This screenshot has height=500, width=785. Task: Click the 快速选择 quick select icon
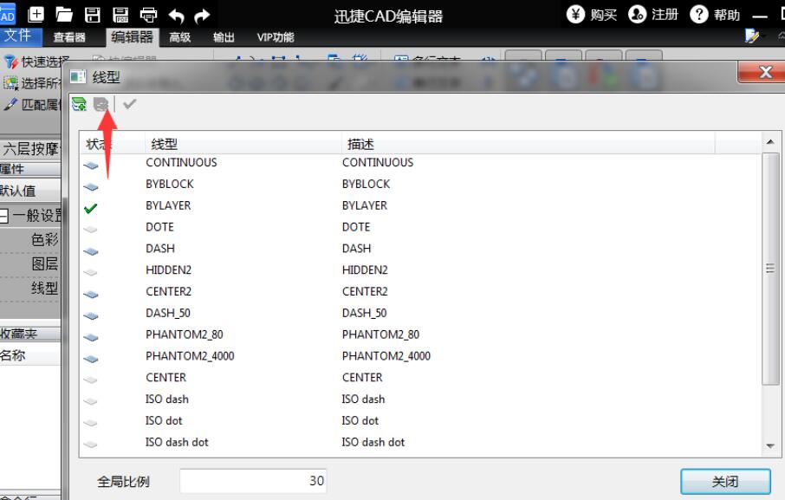(x=10, y=62)
